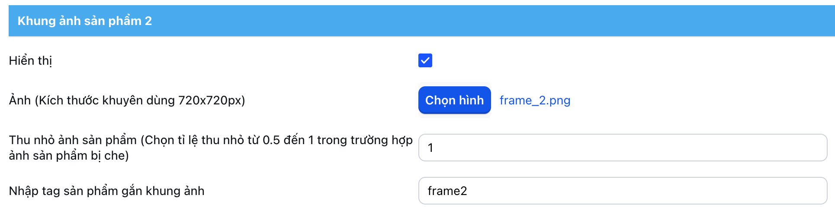This screenshot has width=835, height=214.
Task: Uncheck the Hiển thị checkbox
Action: pos(425,60)
